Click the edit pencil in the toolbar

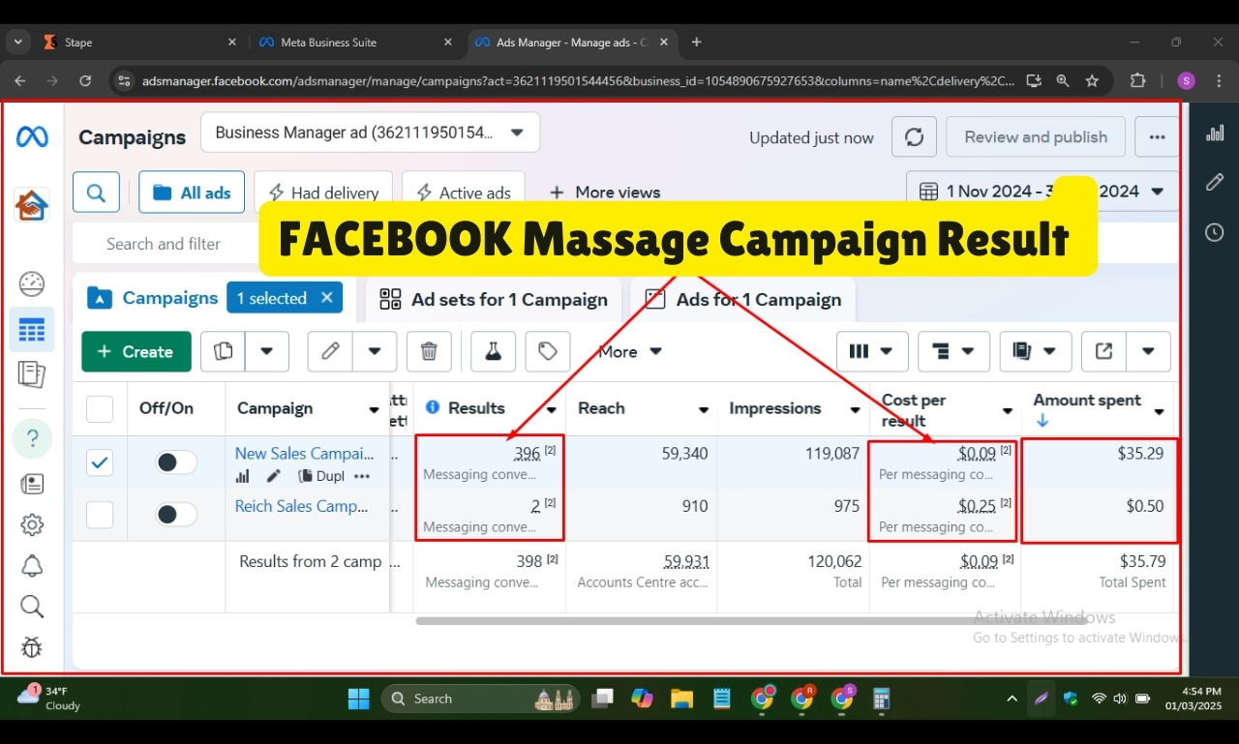[x=330, y=351]
